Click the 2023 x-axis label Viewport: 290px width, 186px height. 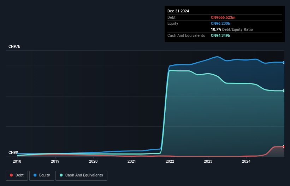point(208,161)
